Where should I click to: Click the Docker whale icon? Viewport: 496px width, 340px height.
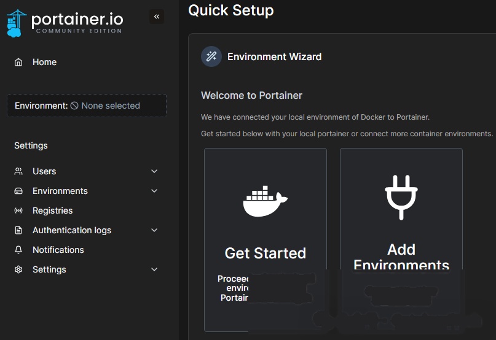(265, 201)
